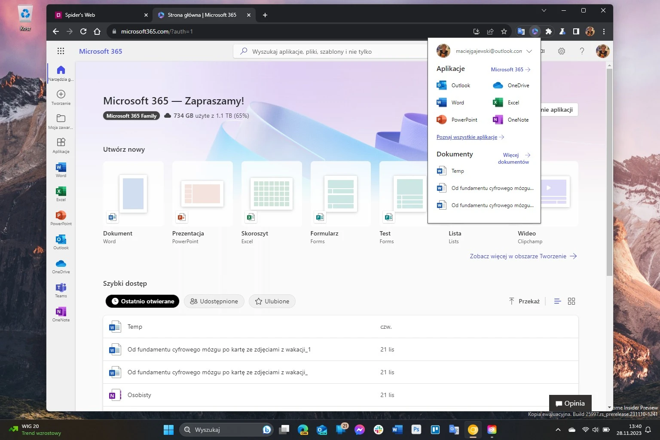Open Chrome side panel icon
Viewport: 660px width, 440px height.
(576, 31)
